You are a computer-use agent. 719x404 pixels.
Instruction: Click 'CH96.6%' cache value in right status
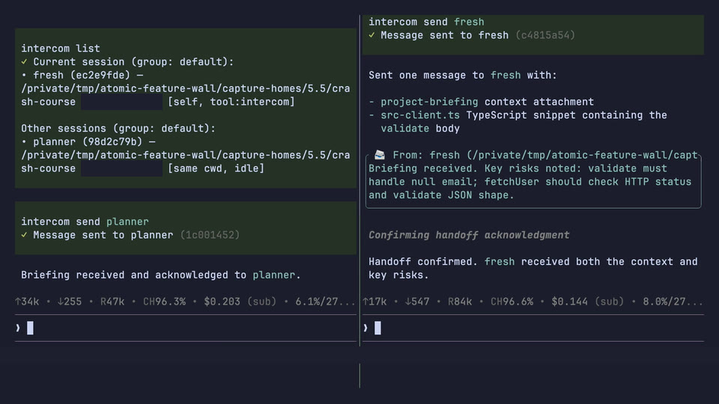(512, 302)
